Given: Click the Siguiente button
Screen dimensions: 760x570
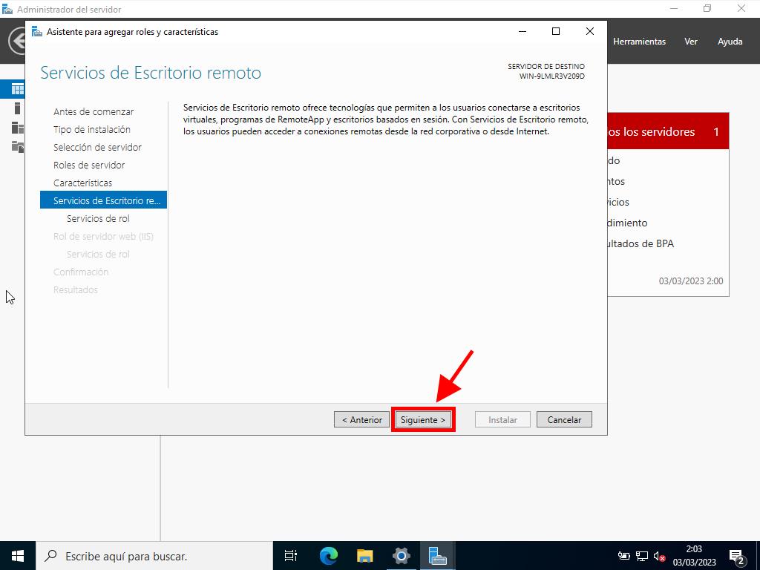Looking at the screenshot, I should click(423, 419).
